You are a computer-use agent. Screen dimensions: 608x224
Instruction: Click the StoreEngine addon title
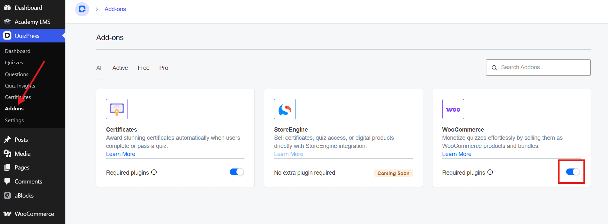(291, 130)
